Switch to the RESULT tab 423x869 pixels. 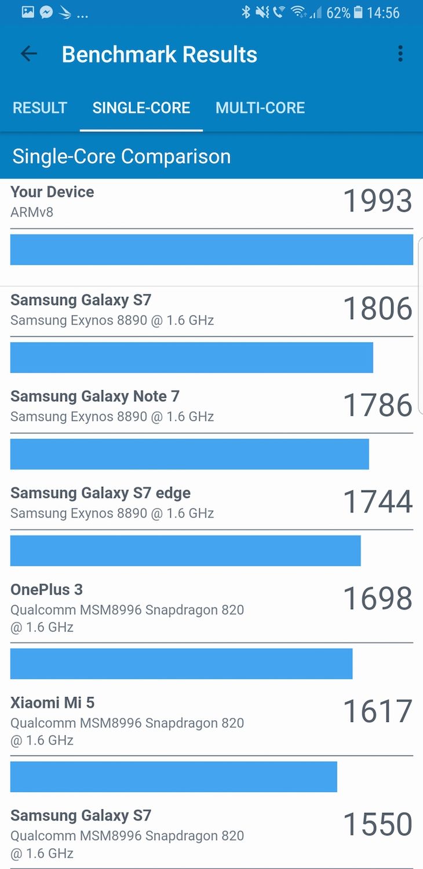point(40,108)
